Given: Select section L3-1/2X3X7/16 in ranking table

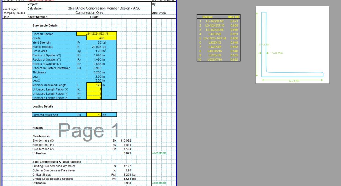Looking at the screenshot, I should click(x=215, y=25).
